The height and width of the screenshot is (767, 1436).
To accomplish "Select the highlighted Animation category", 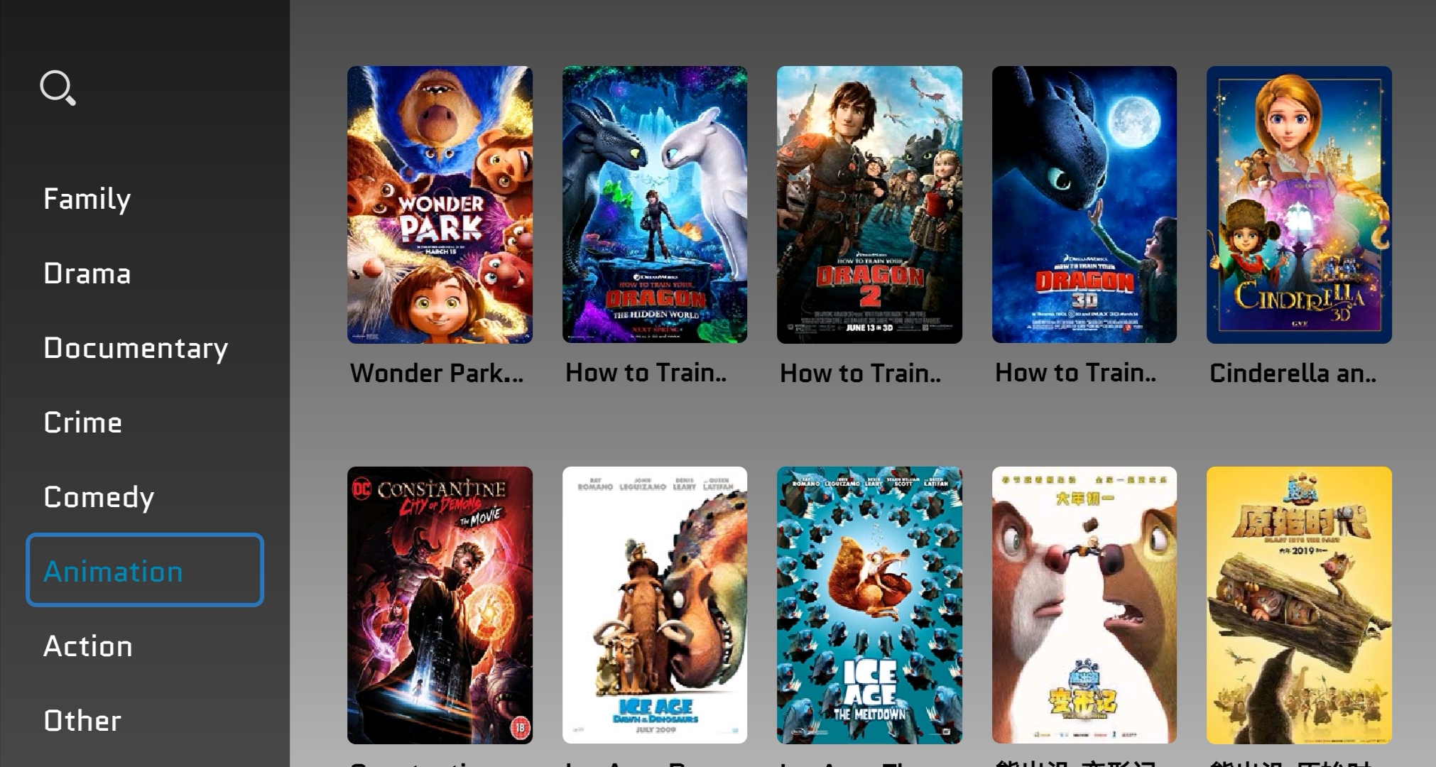I will 145,570.
